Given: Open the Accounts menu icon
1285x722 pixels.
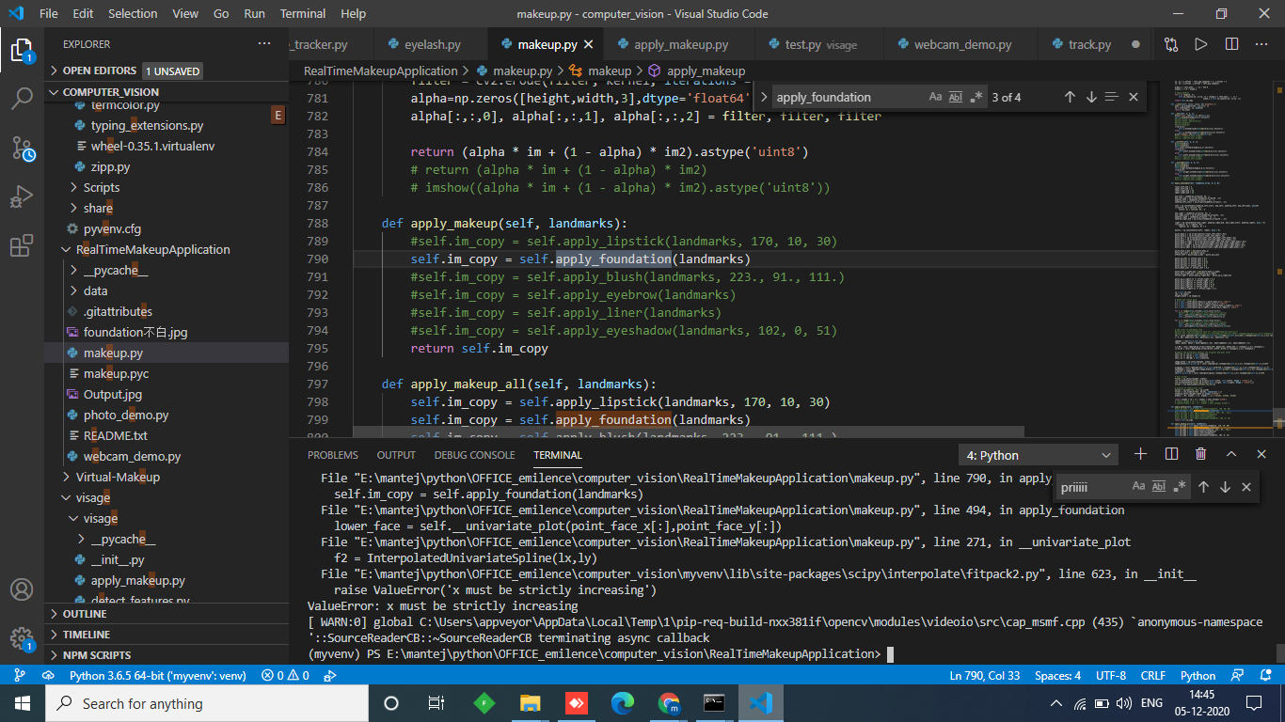Looking at the screenshot, I should pos(22,589).
